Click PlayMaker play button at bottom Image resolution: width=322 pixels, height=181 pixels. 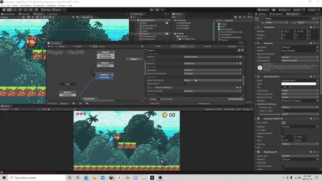click(x=74, y=104)
